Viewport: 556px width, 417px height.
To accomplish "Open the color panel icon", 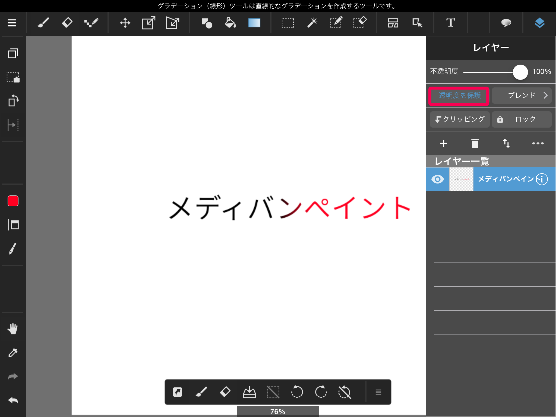I will point(13,225).
